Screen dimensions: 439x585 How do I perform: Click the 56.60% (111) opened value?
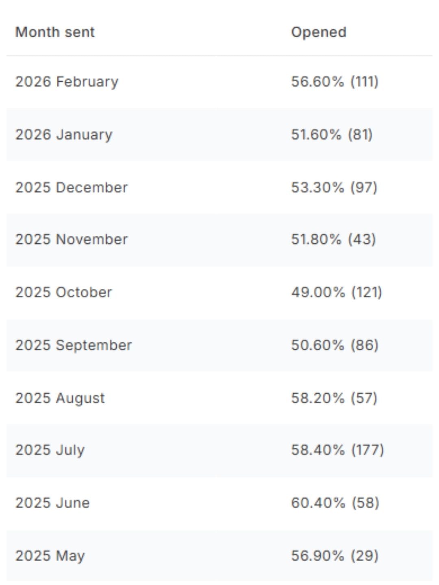tap(335, 82)
